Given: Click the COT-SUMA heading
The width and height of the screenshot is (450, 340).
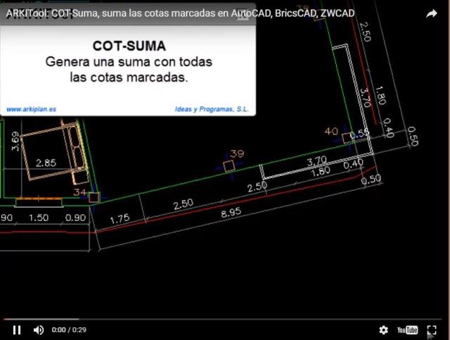Looking at the screenshot, I should click(129, 46).
